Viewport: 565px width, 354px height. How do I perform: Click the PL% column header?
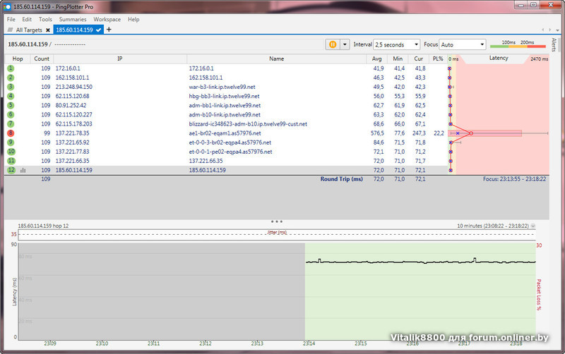[438, 59]
